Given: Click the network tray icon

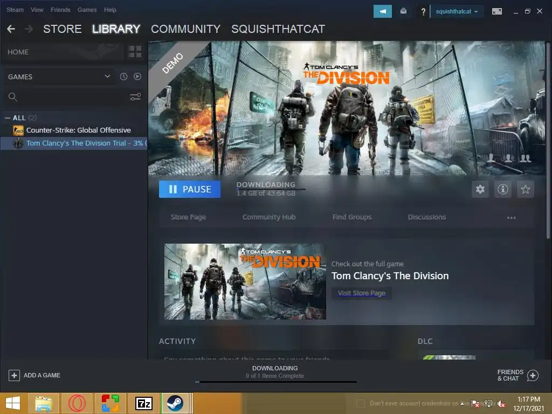Looking at the screenshot, I should [488, 404].
